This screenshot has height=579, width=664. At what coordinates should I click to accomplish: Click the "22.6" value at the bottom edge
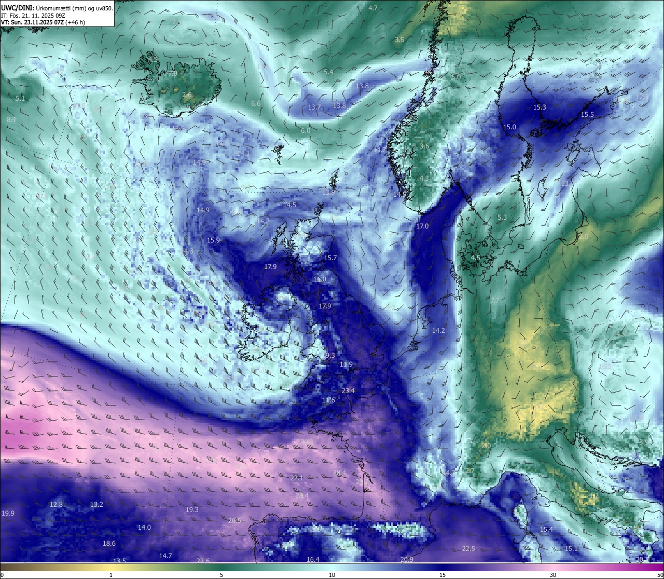[x=203, y=560]
